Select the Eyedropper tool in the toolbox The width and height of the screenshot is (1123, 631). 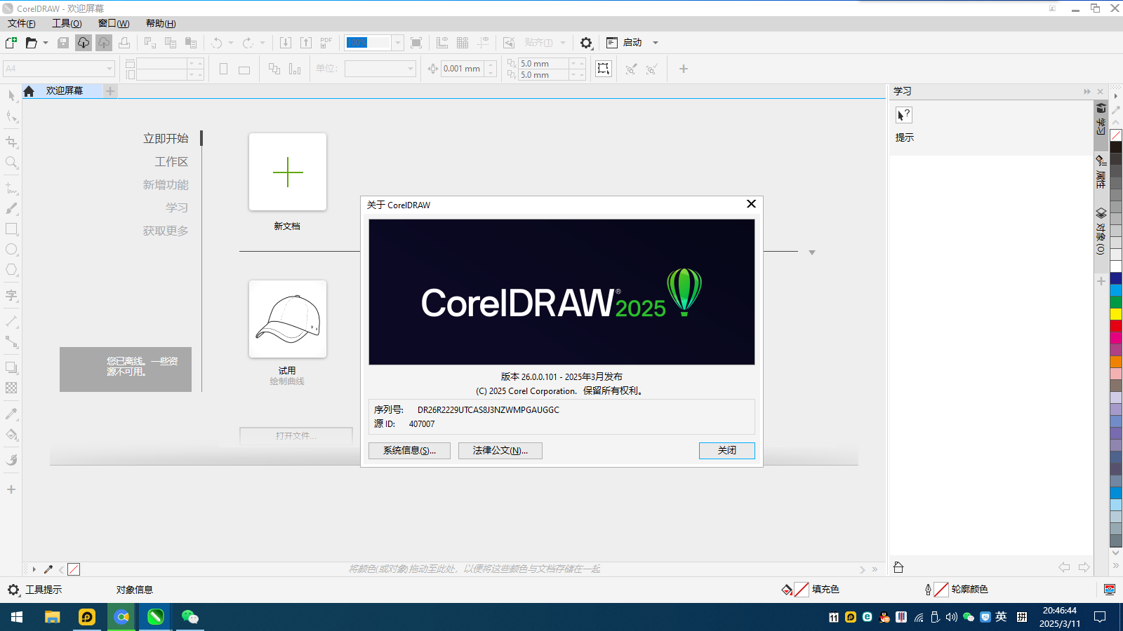click(x=11, y=414)
